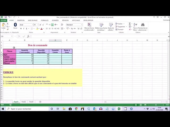
Task: Toggle align text right
Action: click(52, 29)
